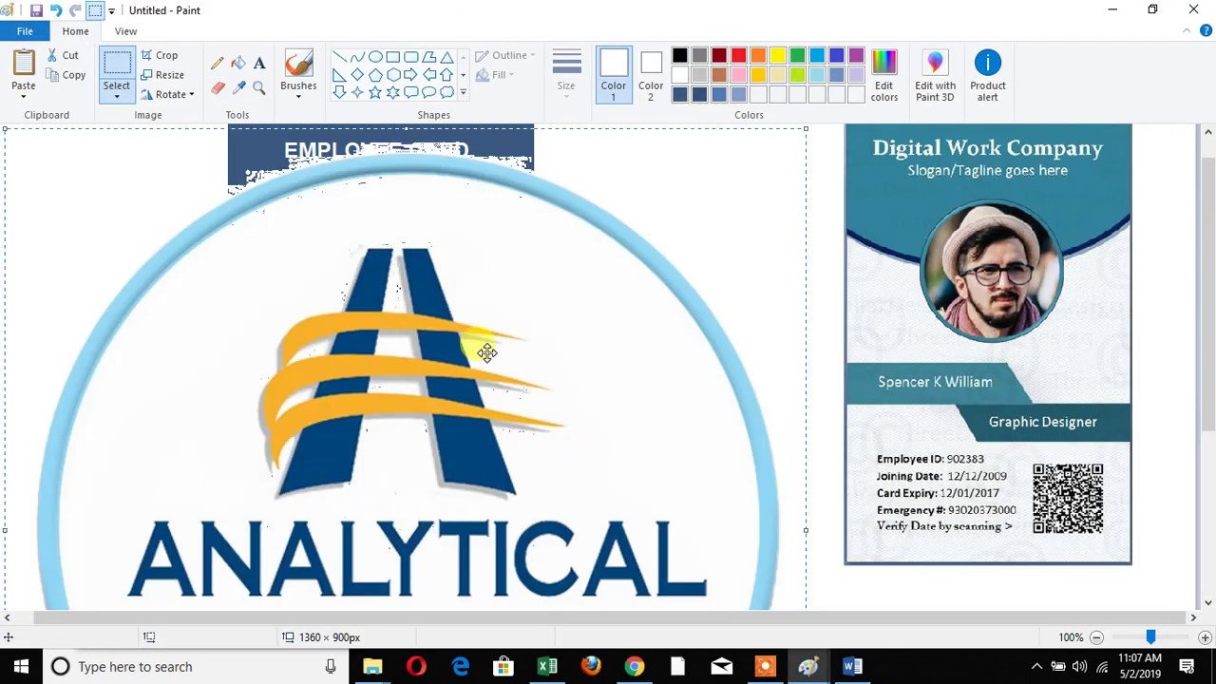
Task: Pick the yellow color swatch
Action: [778, 55]
